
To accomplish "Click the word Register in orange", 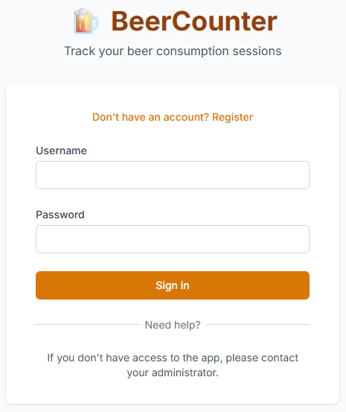I will [x=232, y=117].
